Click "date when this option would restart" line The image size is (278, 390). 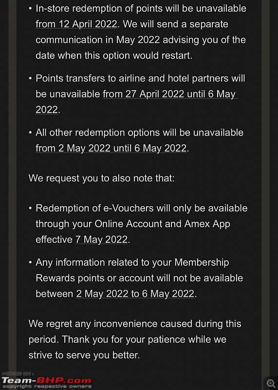pos(114,56)
